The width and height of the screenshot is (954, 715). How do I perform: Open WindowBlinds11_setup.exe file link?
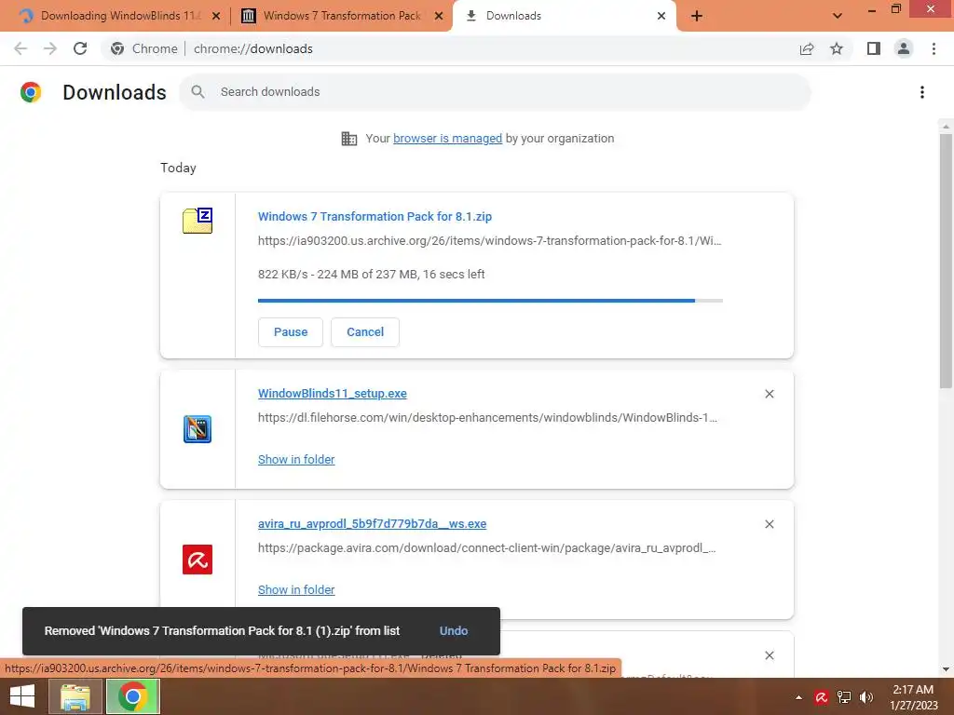333,394
